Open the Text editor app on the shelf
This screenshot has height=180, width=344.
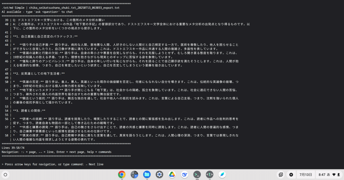click(x=210, y=175)
